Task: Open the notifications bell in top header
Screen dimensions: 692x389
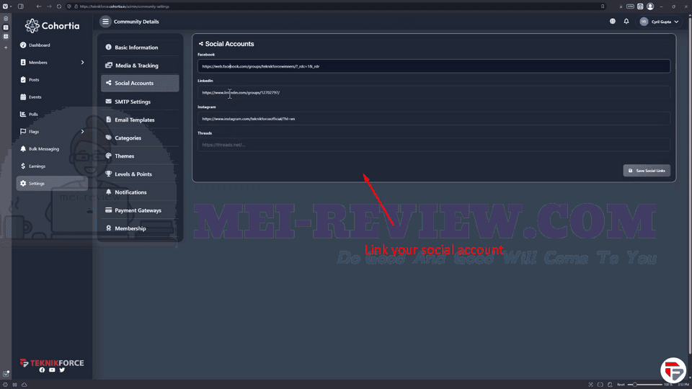Action: (x=626, y=21)
